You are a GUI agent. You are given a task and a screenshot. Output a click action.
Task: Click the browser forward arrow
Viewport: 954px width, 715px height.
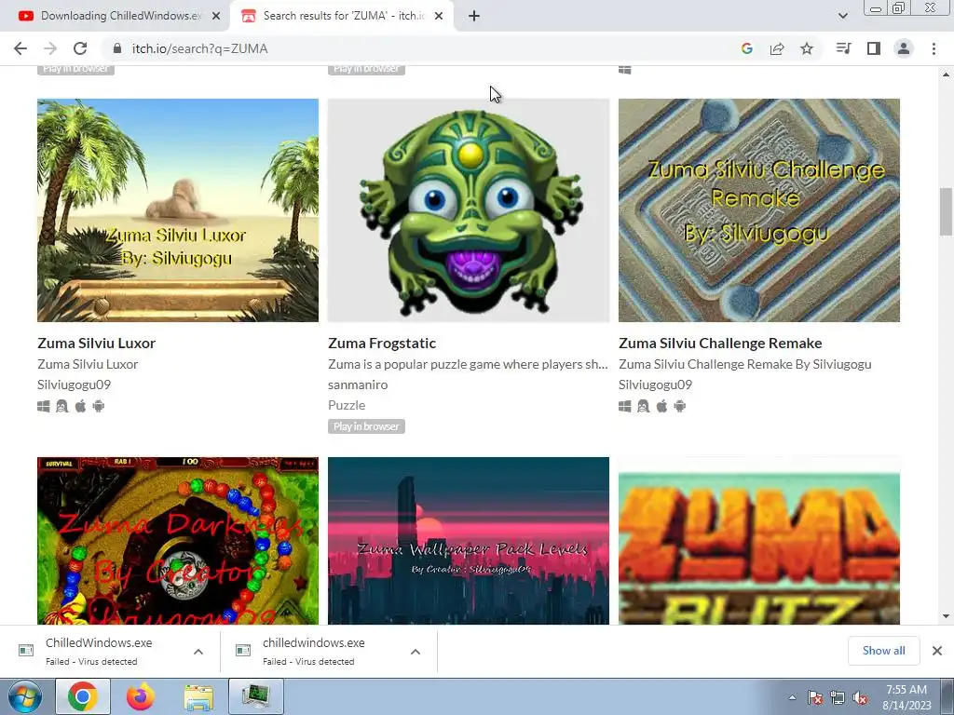[50, 48]
